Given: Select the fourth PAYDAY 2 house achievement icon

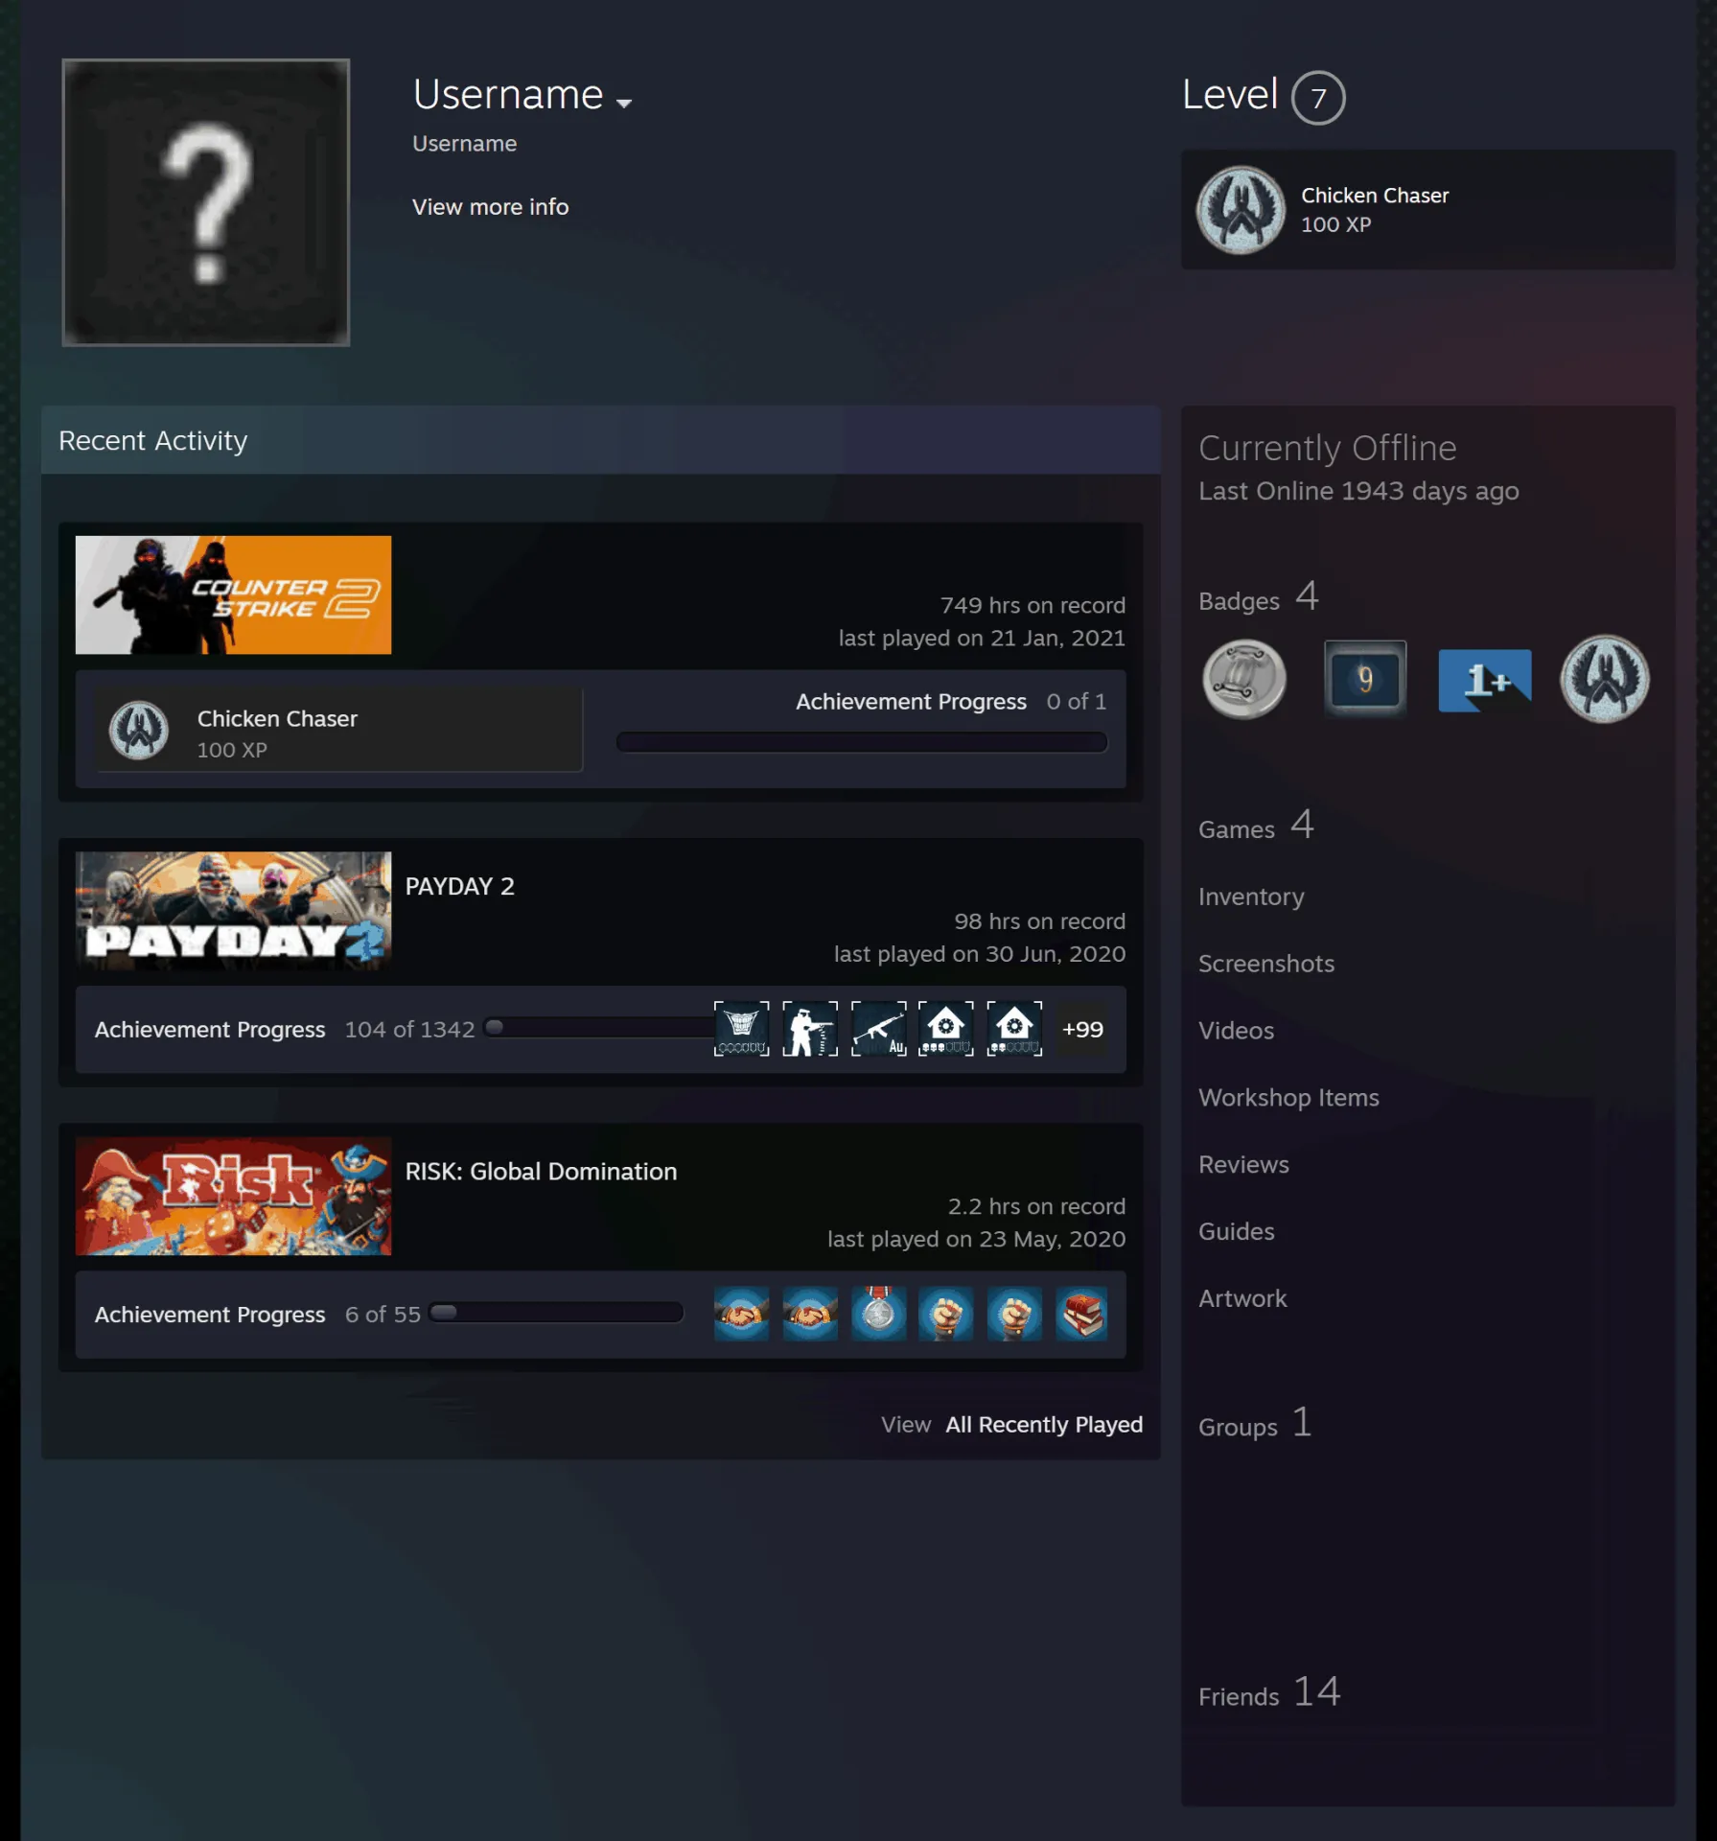Looking at the screenshot, I should coord(946,1029).
